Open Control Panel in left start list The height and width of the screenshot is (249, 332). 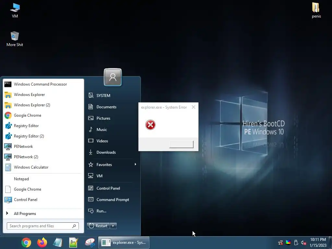[x=44, y=200]
